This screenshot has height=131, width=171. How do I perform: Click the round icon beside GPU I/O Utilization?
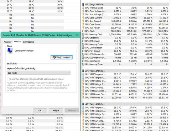click(x=83, y=48)
